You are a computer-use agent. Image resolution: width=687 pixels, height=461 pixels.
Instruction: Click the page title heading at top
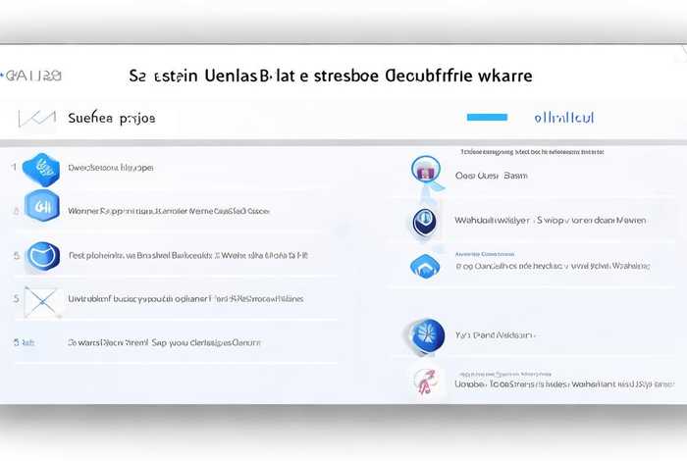(x=330, y=75)
